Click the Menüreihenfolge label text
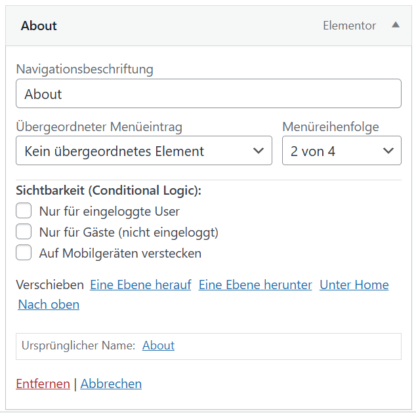Viewport: 416px width, 413px height. pos(331,127)
